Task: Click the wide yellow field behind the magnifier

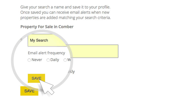Action: [x=97, y=51]
